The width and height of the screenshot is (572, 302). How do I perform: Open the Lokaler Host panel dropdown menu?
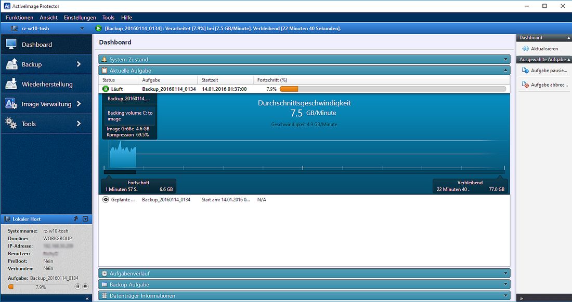tap(85, 218)
